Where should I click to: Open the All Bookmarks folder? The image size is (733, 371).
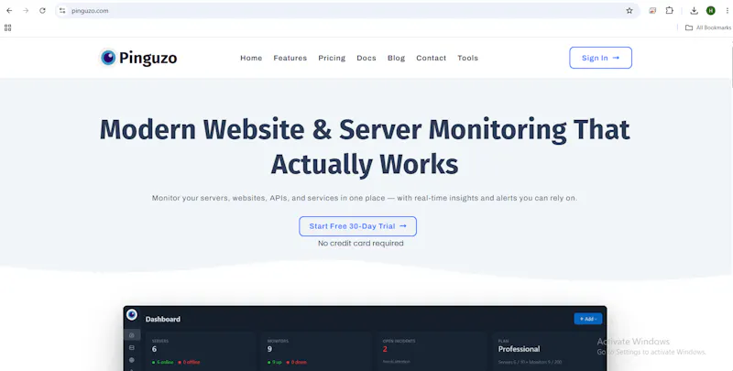click(x=707, y=27)
